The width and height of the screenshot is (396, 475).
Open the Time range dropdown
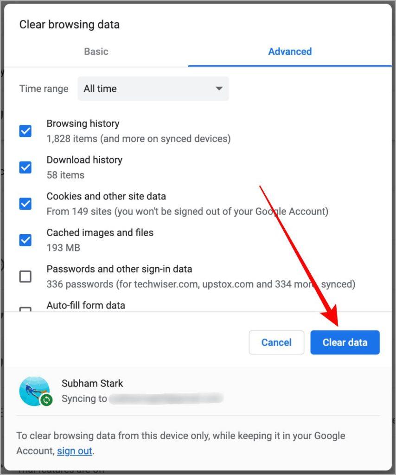pyautogui.click(x=153, y=89)
